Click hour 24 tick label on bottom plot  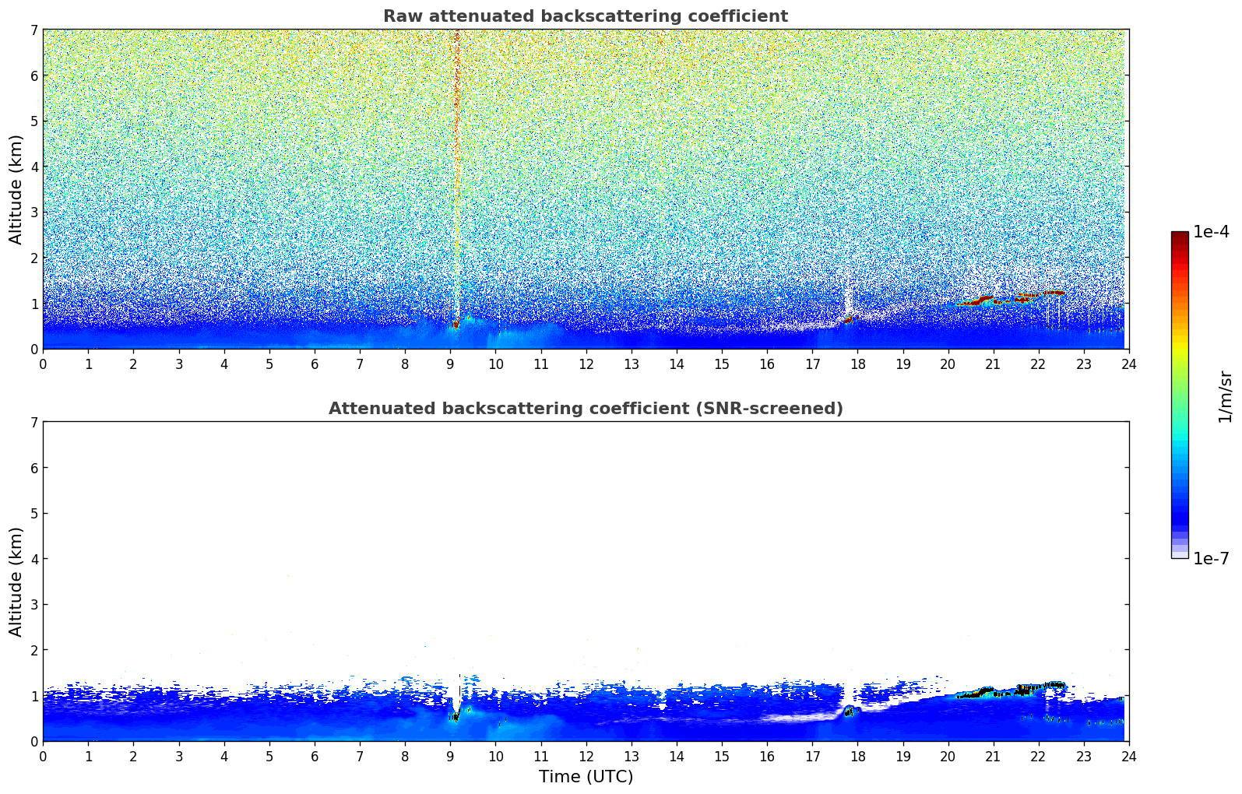click(x=1128, y=756)
